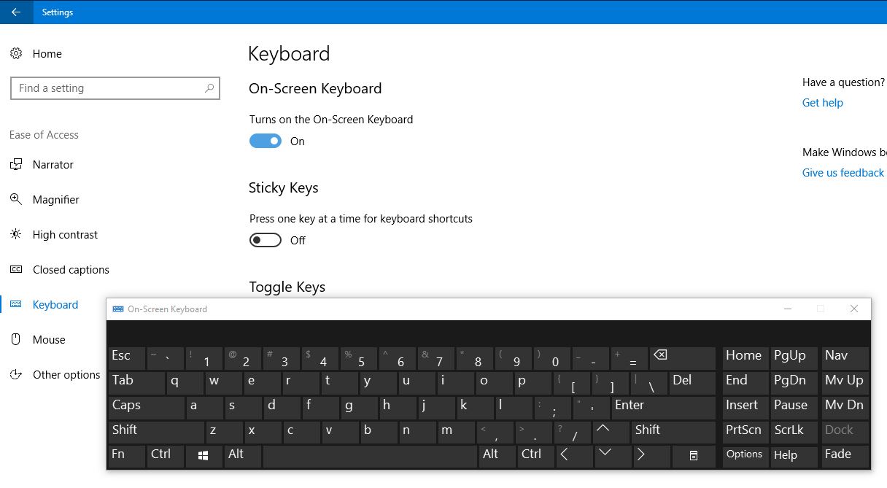This screenshot has height=488, width=887.
Task: Open Closed captions settings
Action: 71,270
